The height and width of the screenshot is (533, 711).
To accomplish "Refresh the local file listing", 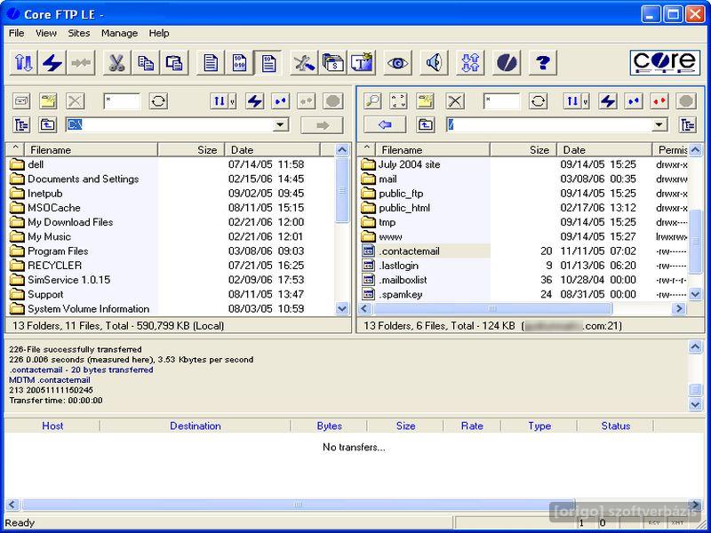I will click(158, 101).
